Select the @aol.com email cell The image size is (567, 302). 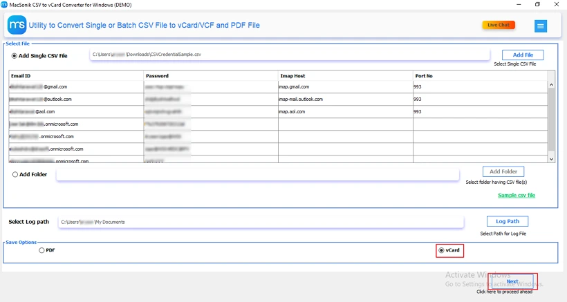76,112
